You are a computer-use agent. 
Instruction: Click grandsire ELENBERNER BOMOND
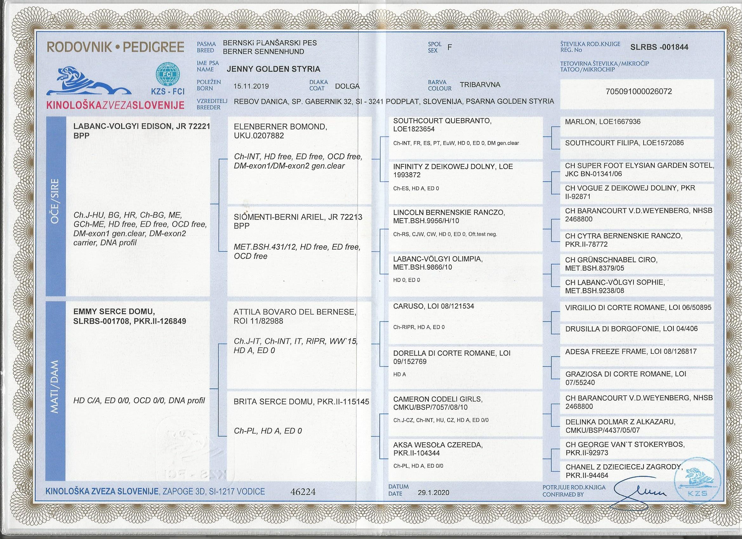coord(280,131)
